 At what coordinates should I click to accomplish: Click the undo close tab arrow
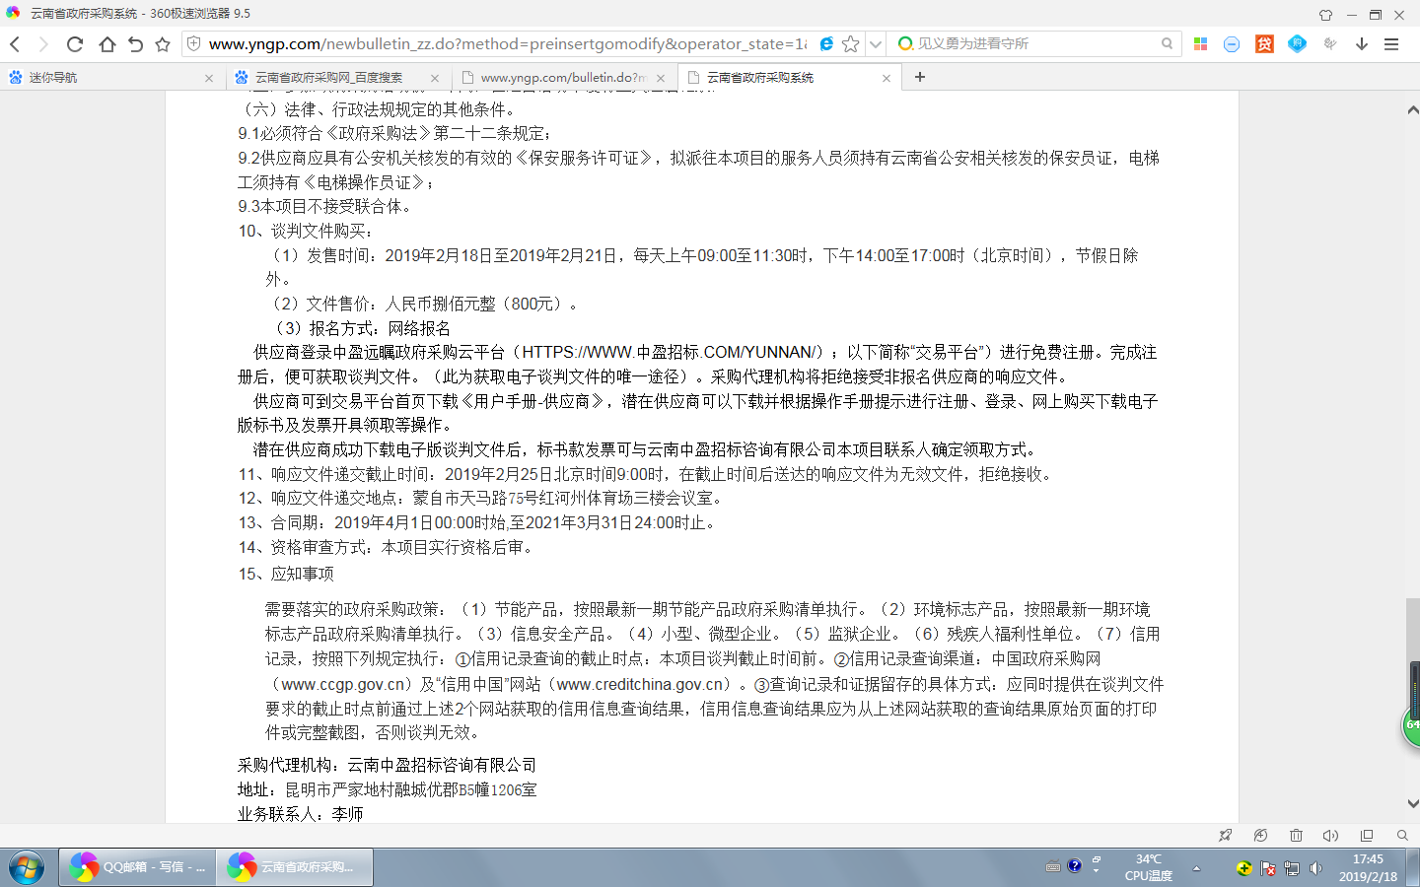[135, 44]
